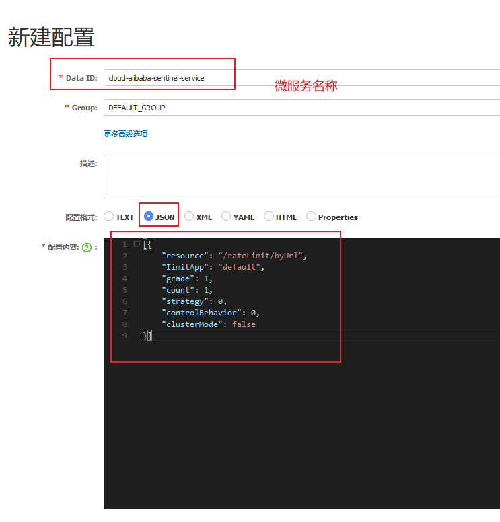The height and width of the screenshot is (522, 500).
Task: Click line number 5 in the editor gutter
Action: tap(124, 290)
